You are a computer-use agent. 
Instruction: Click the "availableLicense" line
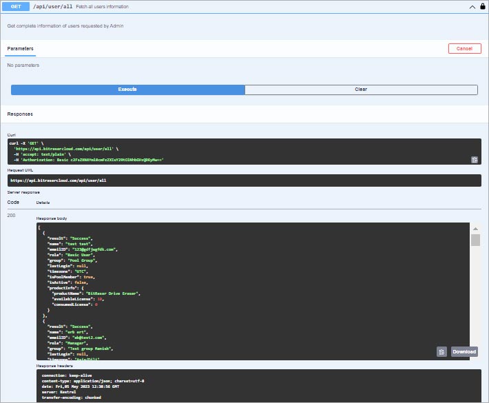coord(78,299)
